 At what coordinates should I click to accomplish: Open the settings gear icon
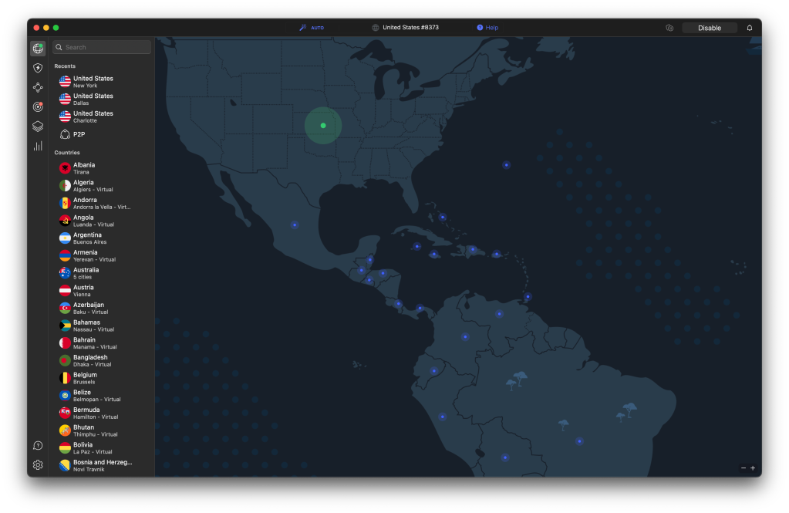click(x=38, y=464)
